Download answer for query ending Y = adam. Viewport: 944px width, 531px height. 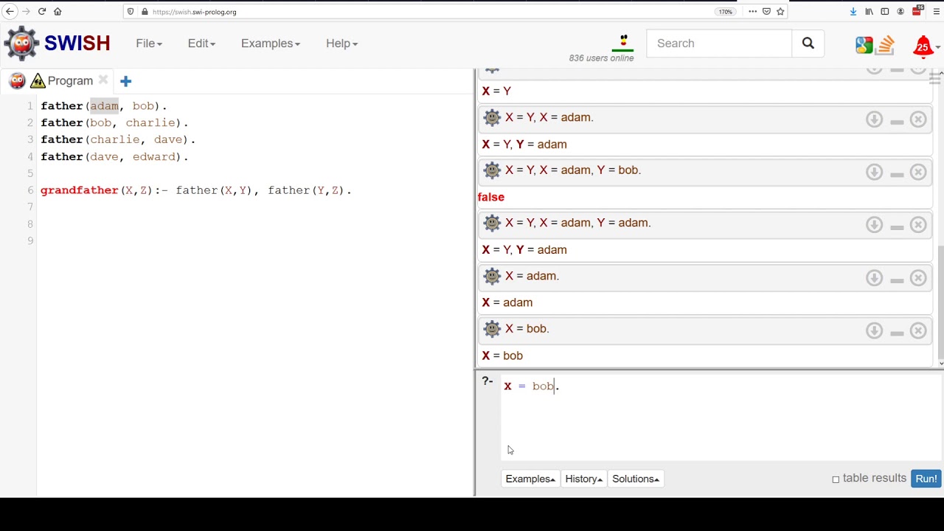pyautogui.click(x=874, y=225)
